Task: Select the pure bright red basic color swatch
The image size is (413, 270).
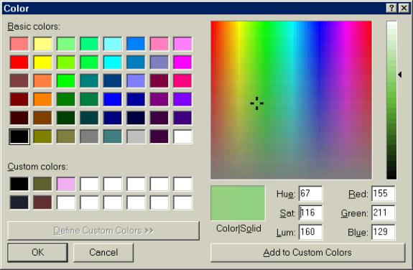Action: tap(19, 62)
